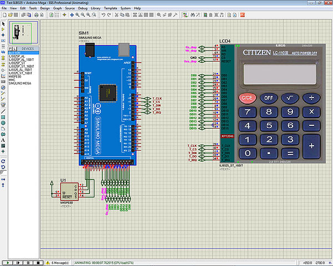Select M45PE80 in the devices list
The height and width of the screenshot is (266, 333).
(x=15, y=76)
